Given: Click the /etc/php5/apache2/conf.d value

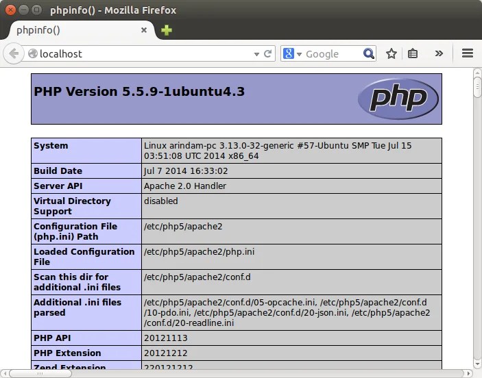Looking at the screenshot, I should click(x=197, y=277).
